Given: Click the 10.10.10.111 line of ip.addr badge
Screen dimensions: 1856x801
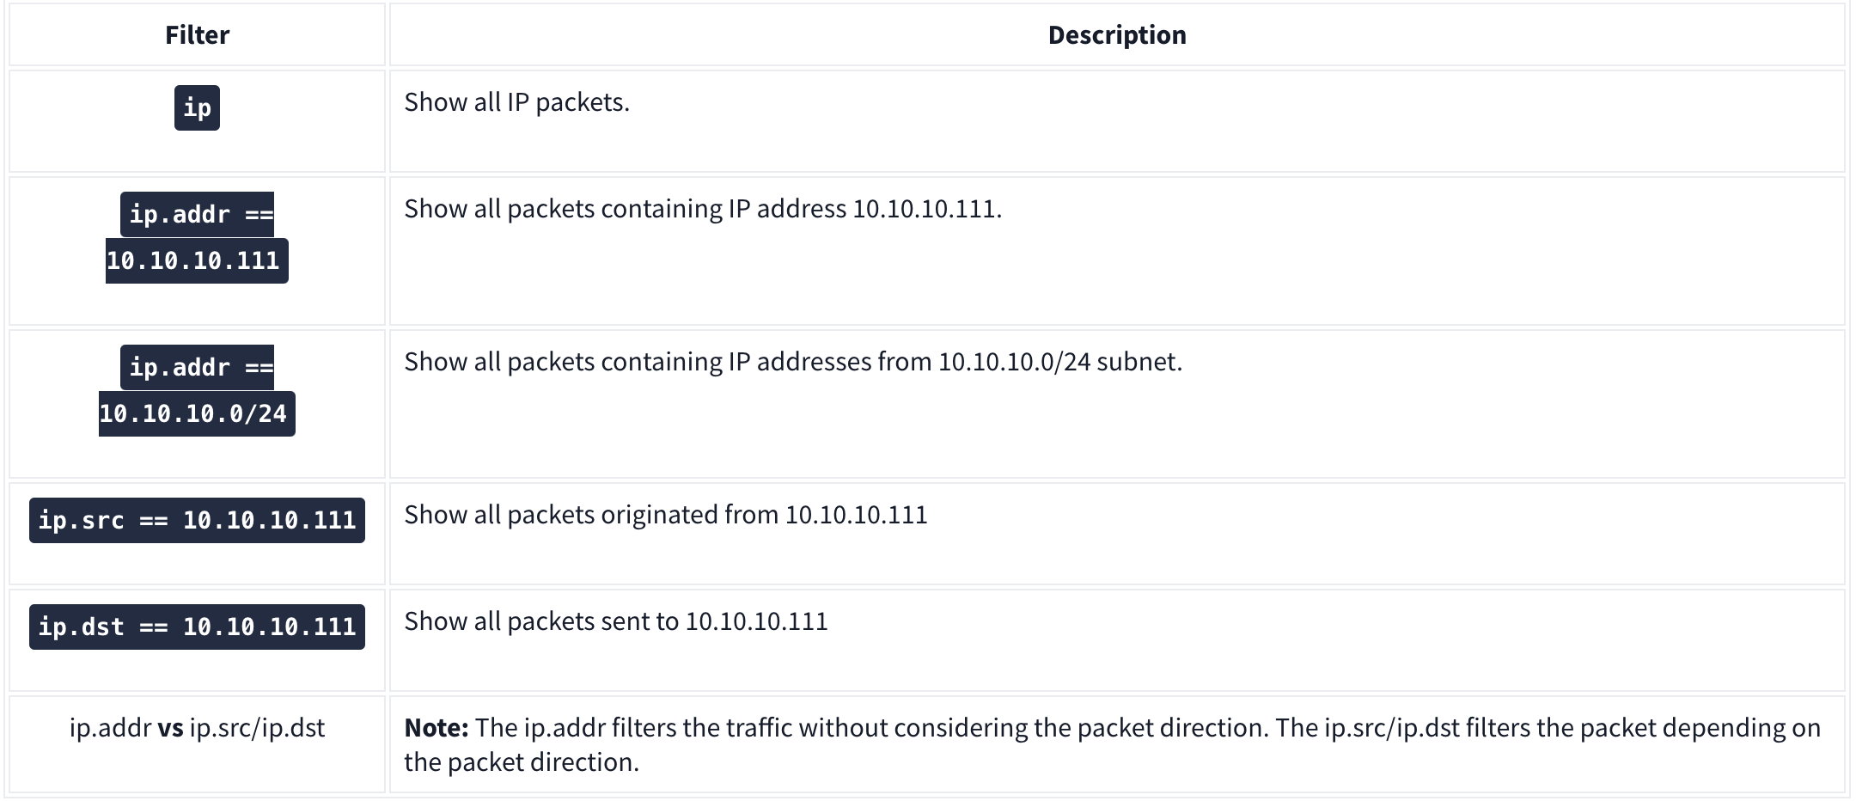Looking at the screenshot, I should click(197, 260).
